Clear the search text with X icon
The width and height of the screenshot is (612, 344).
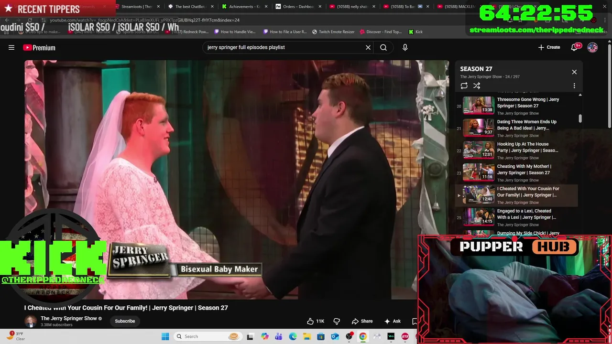pos(368,47)
